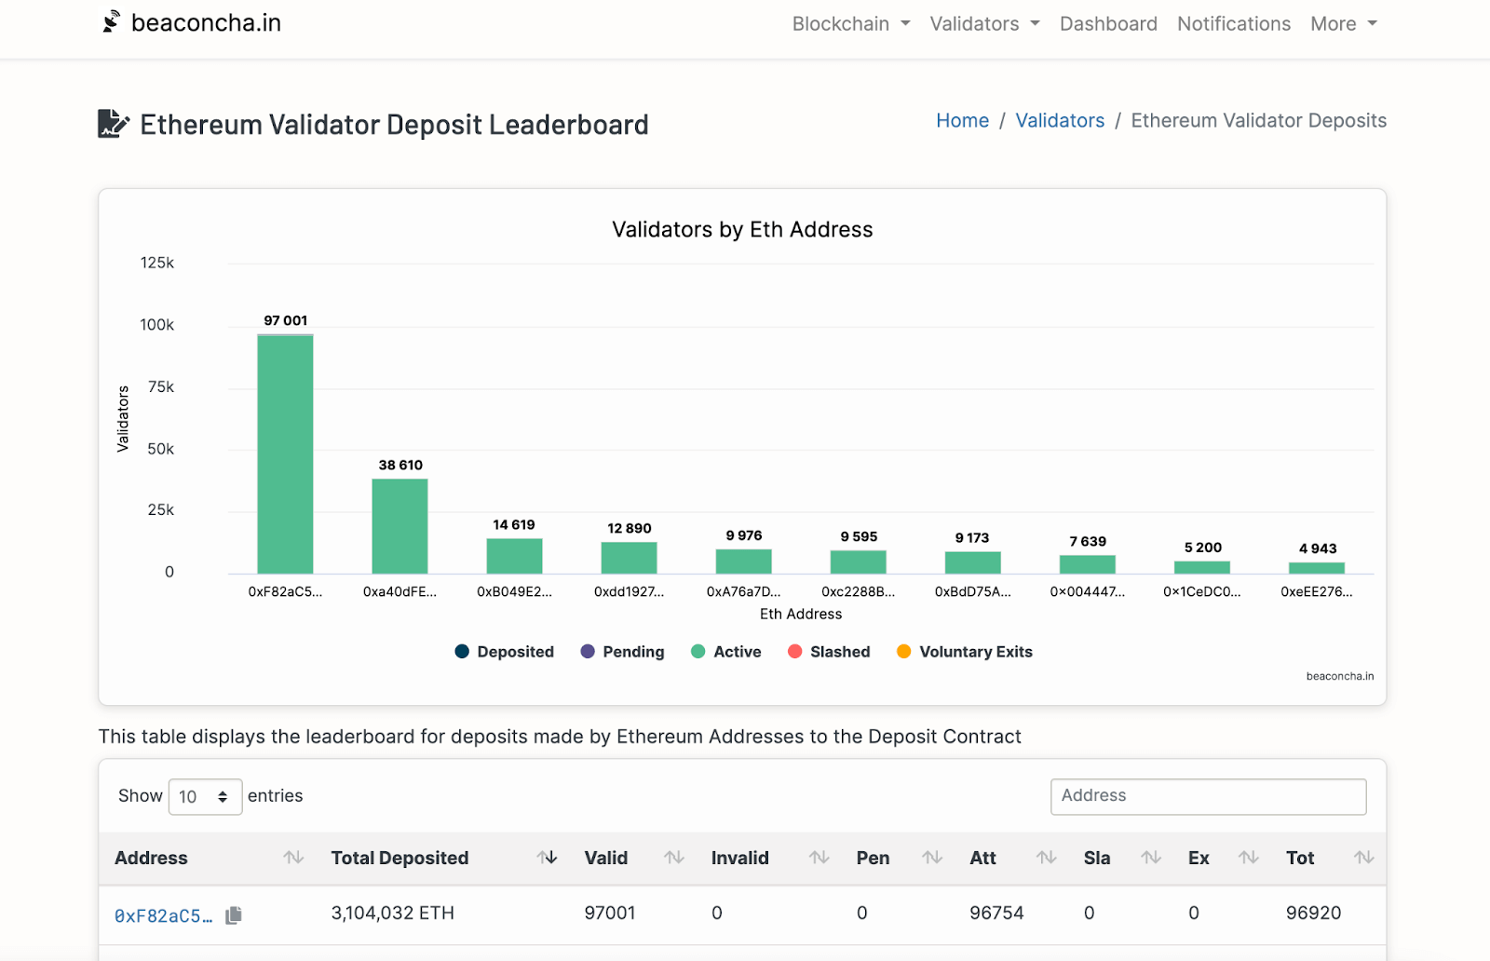Follow the Home breadcrumb link
This screenshot has width=1490, height=961.
pyautogui.click(x=962, y=120)
